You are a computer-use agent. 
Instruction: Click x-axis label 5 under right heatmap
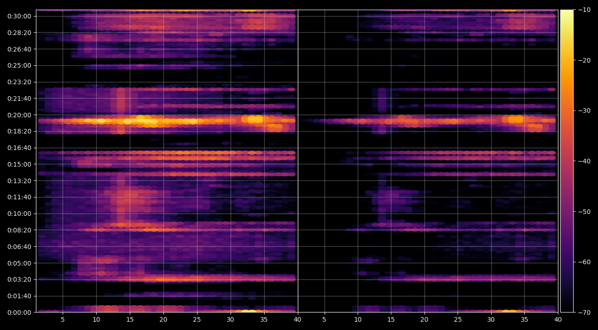(x=324, y=319)
